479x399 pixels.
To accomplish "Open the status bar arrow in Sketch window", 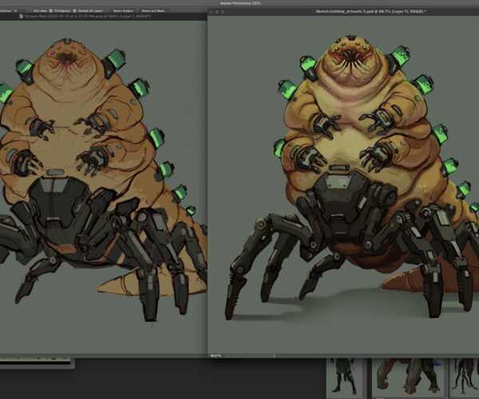I will (274, 356).
